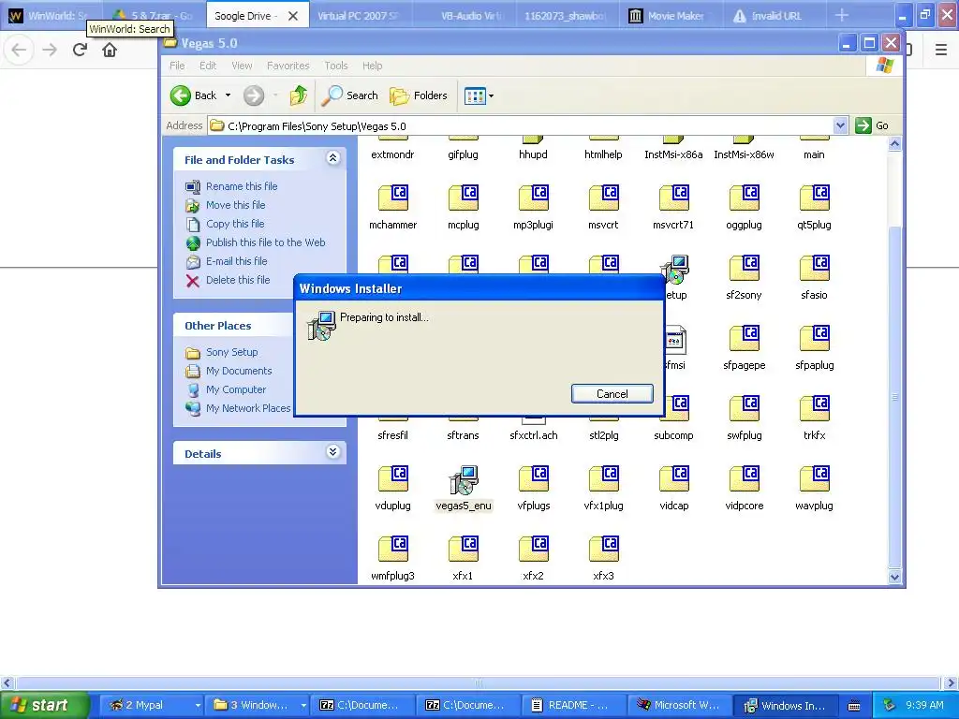Open the Tools menu
The image size is (959, 719).
coord(336,66)
